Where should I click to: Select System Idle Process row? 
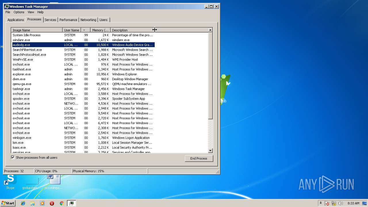(x=83, y=35)
